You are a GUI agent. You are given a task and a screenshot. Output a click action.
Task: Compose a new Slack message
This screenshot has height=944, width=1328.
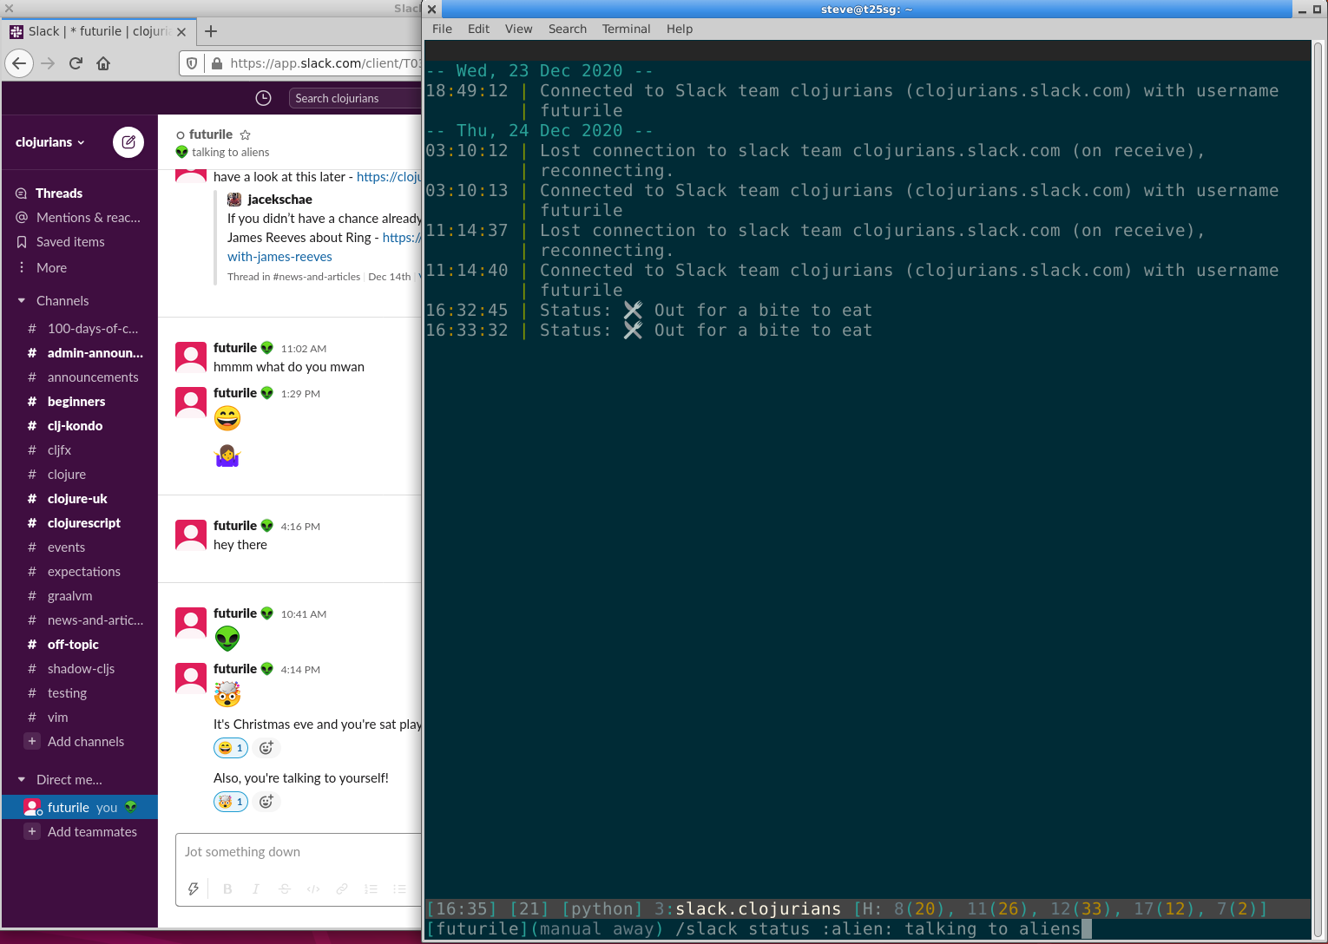pos(128,142)
